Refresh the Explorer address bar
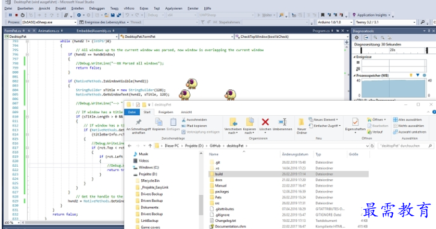The width and height of the screenshot is (436, 229). (372, 146)
